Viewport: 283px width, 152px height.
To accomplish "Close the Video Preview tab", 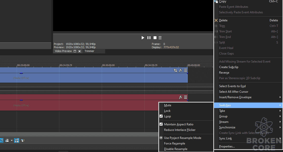I will tap(80, 51).
